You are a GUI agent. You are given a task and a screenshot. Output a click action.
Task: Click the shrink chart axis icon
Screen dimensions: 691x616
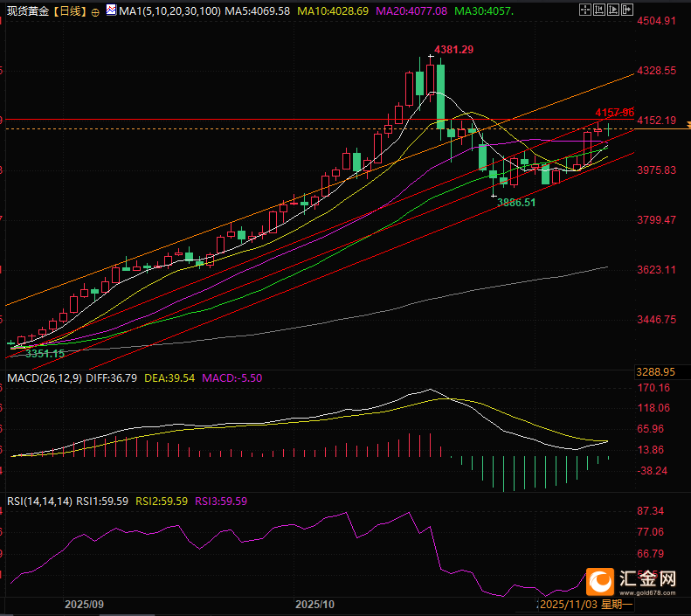click(599, 10)
